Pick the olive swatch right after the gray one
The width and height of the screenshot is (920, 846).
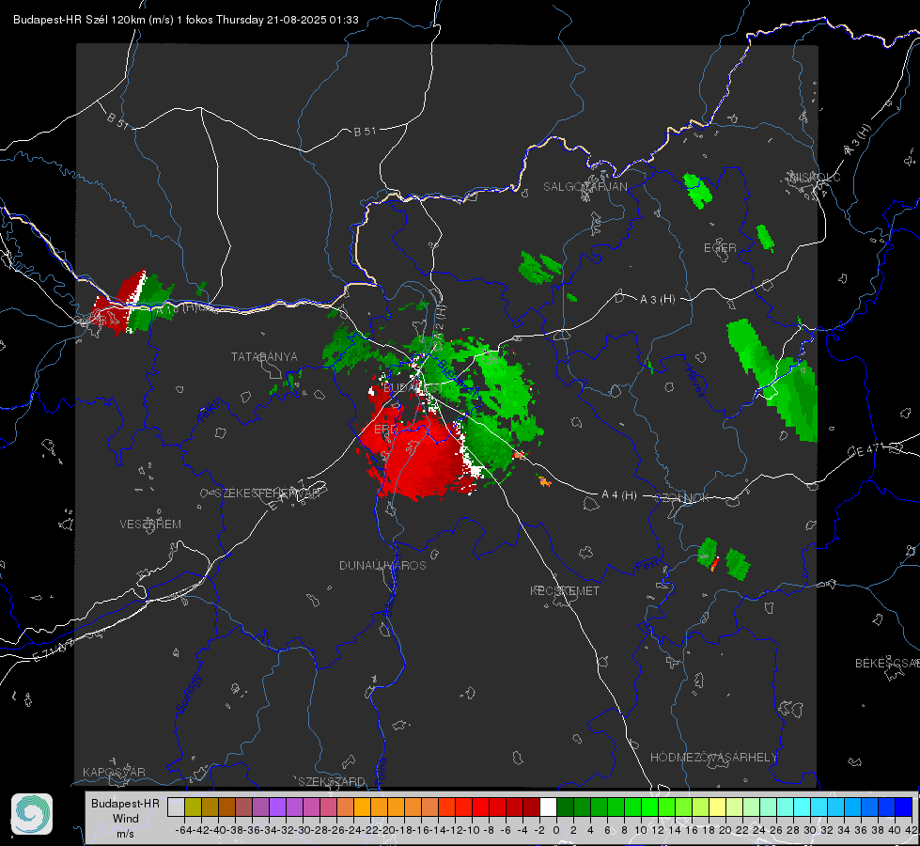[193, 807]
